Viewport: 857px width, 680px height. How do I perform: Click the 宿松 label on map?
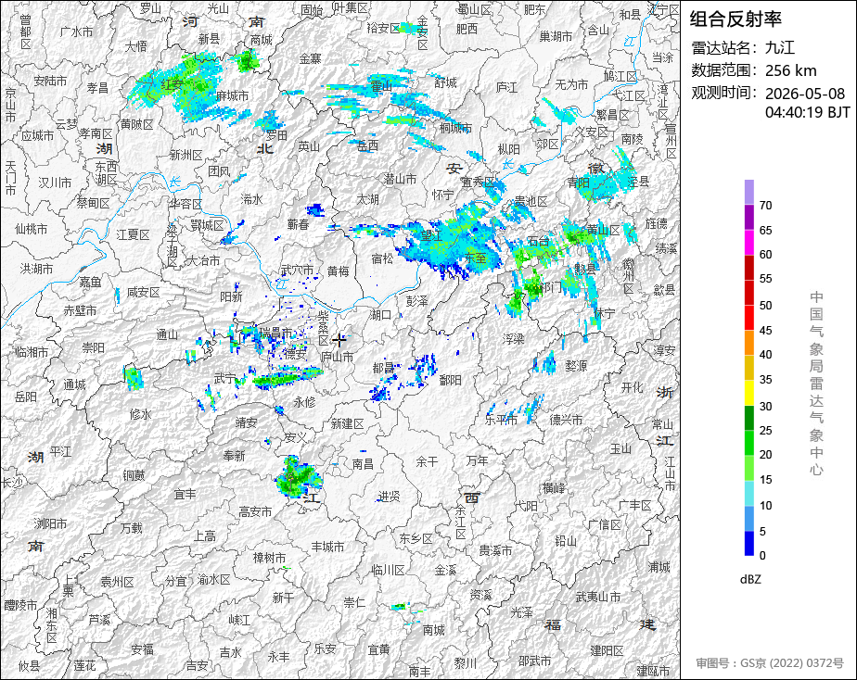[x=382, y=258]
